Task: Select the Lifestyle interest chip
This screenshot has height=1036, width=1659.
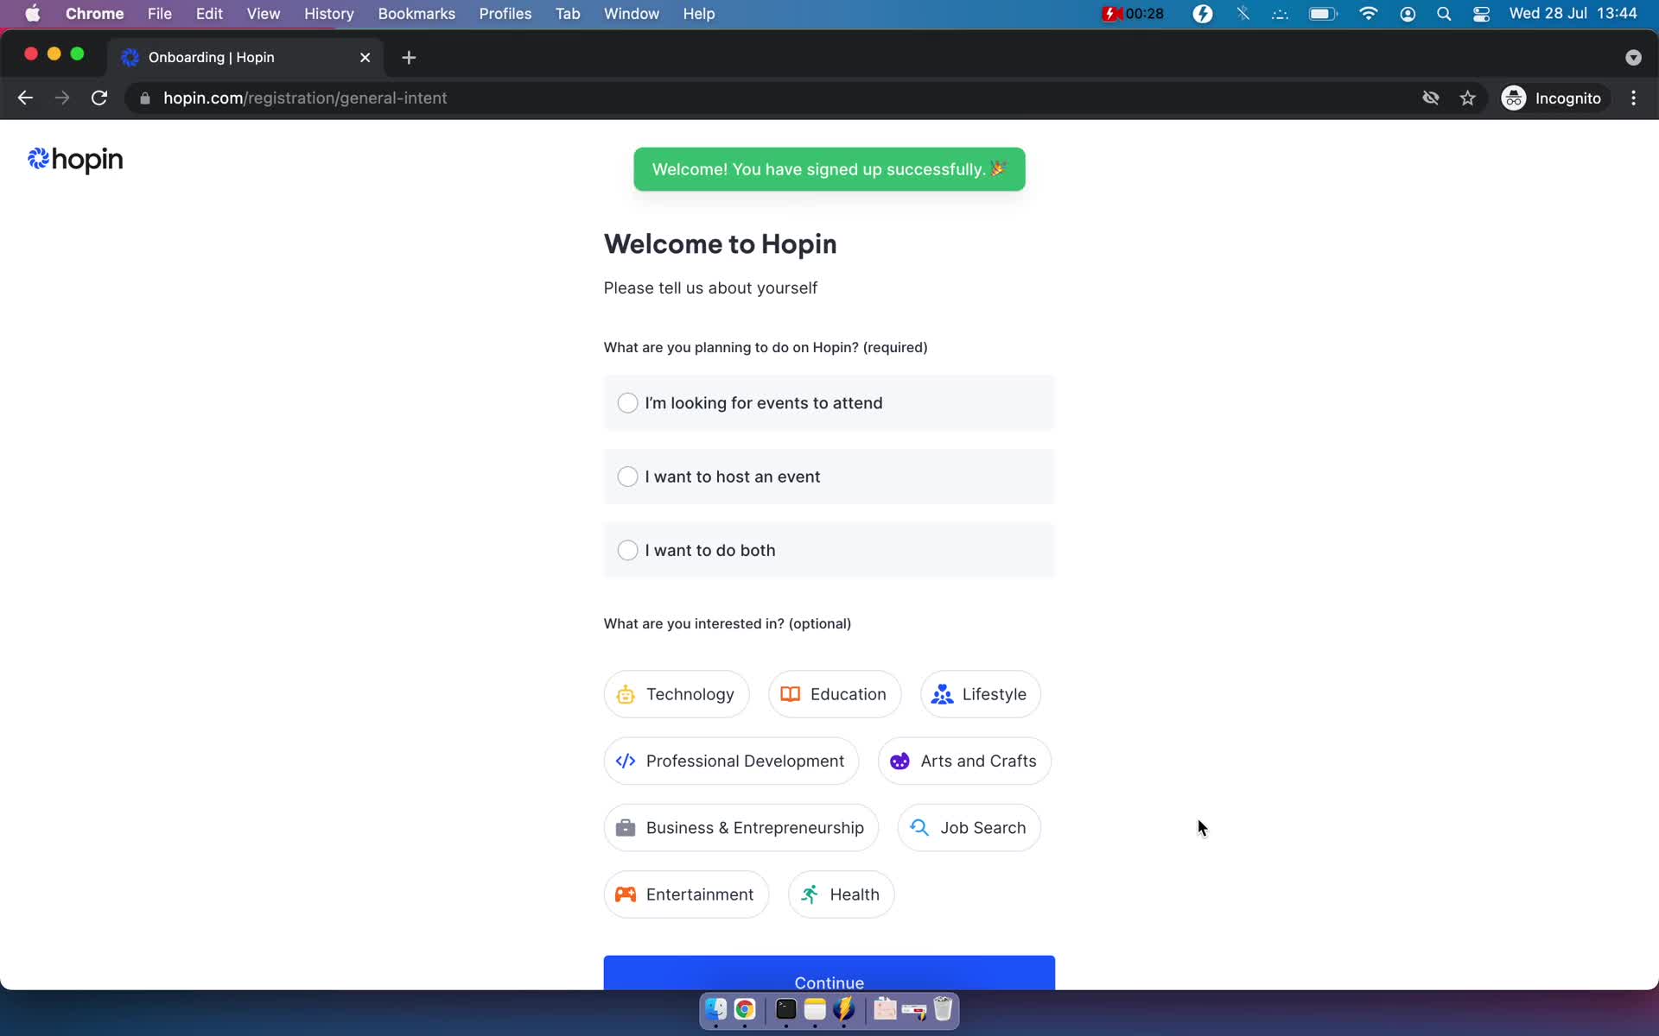Action: 980,694
